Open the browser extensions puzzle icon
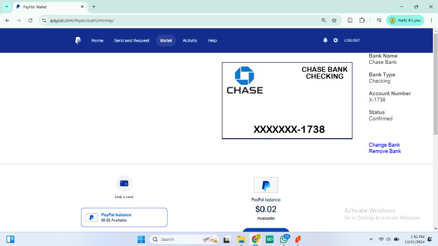Viewport: 438px width, 246px height. pyautogui.click(x=362, y=21)
